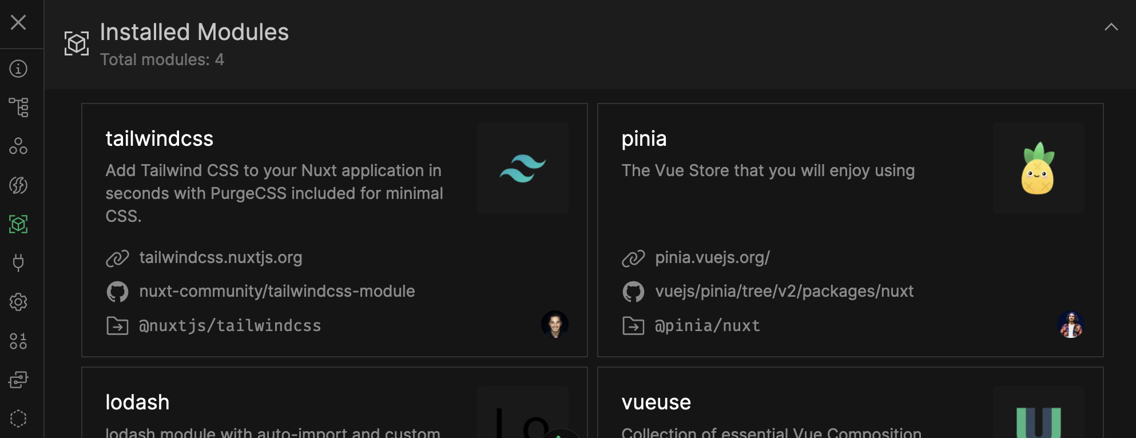Image resolution: width=1136 pixels, height=438 pixels.
Task: Open the Server routes icon in sidebar
Action: [x=18, y=380]
